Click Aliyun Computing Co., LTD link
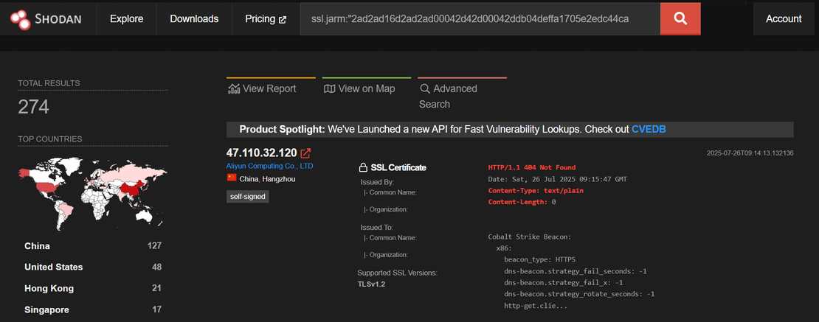This screenshot has width=819, height=322. point(269,166)
